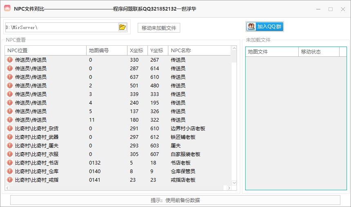Click the NPC名称 column header

click(x=199, y=50)
